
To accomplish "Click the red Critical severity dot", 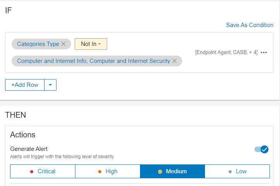I will coord(32,171).
